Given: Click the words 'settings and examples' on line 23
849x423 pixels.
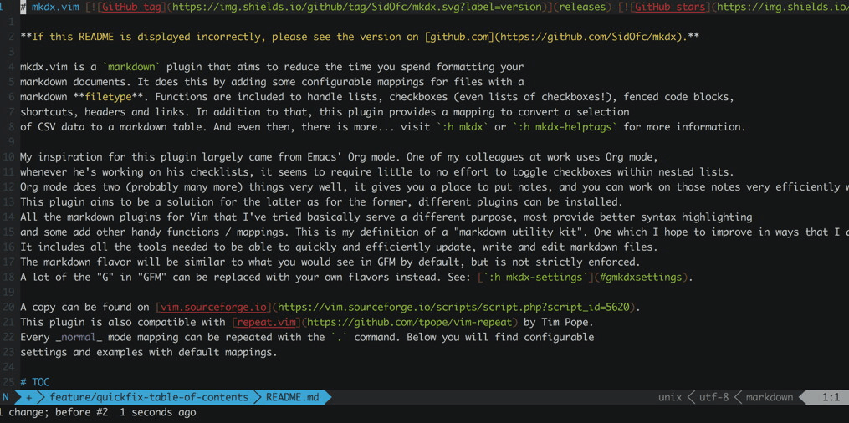Looking at the screenshot, I should (82, 352).
